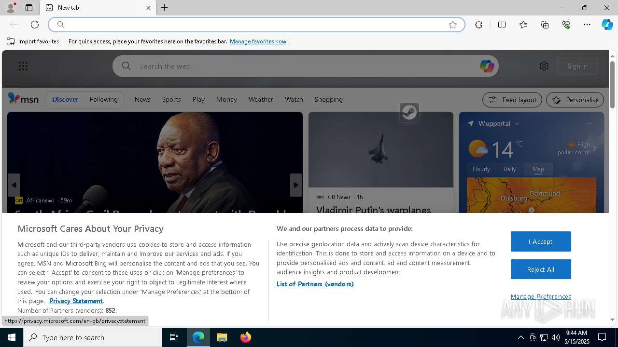618x347 pixels.
Task: Select the Following tab
Action: click(x=103, y=99)
